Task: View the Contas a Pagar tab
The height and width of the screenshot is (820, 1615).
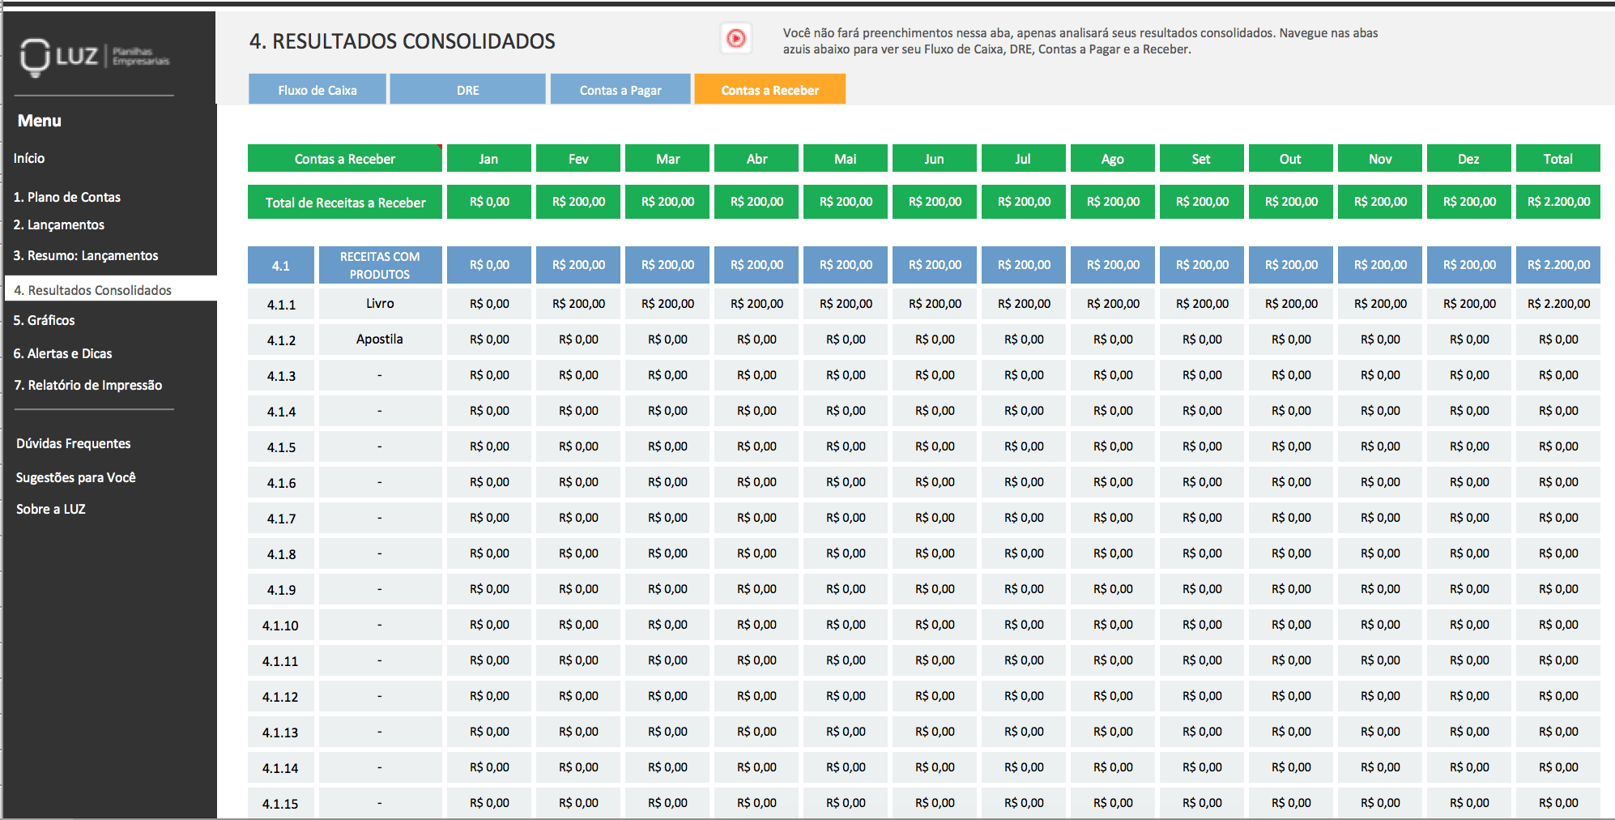Action: point(620,89)
